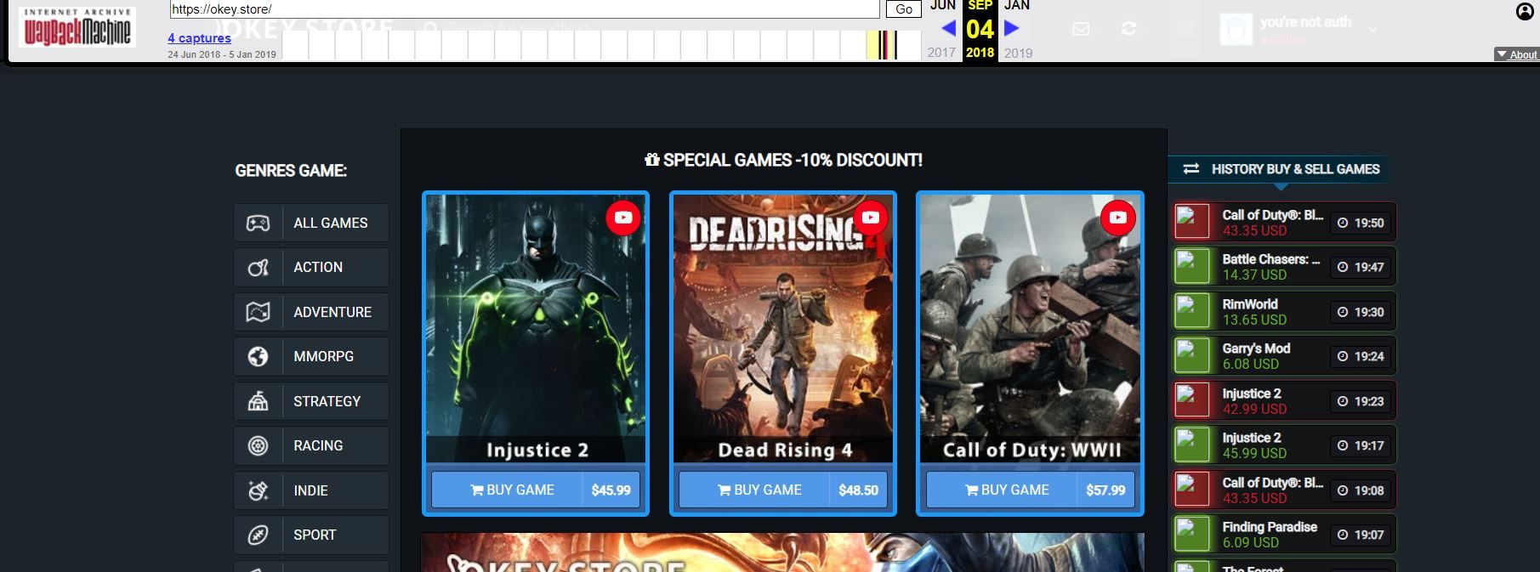This screenshot has width=1540, height=572.
Task: Open Call of Duty 19:50 history entry
Action: [1284, 223]
